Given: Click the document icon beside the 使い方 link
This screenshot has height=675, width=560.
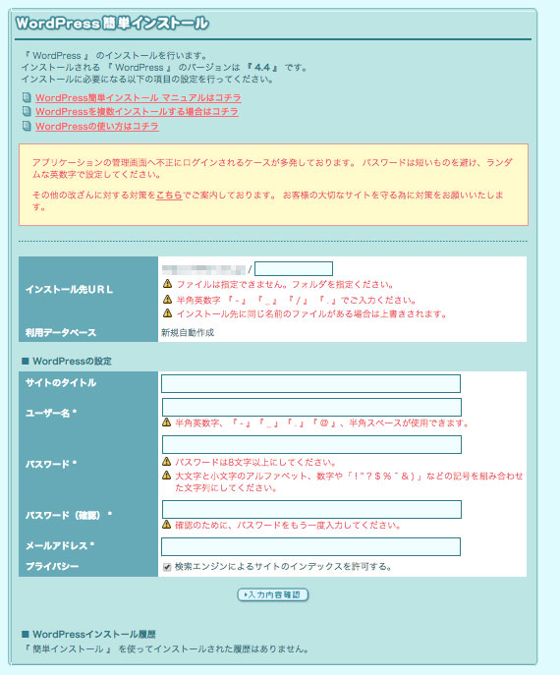Looking at the screenshot, I should 27,126.
